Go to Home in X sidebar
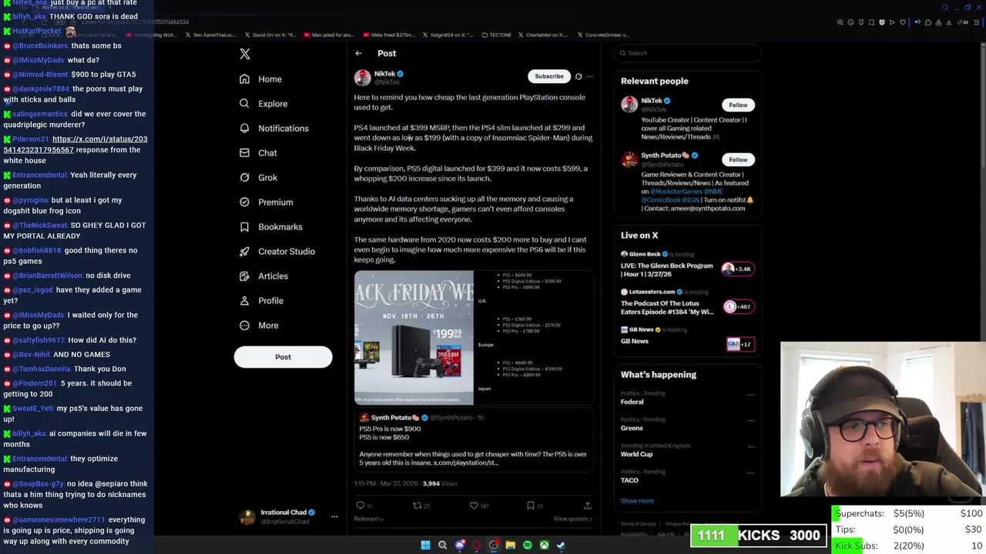986x554 pixels. tap(260, 79)
